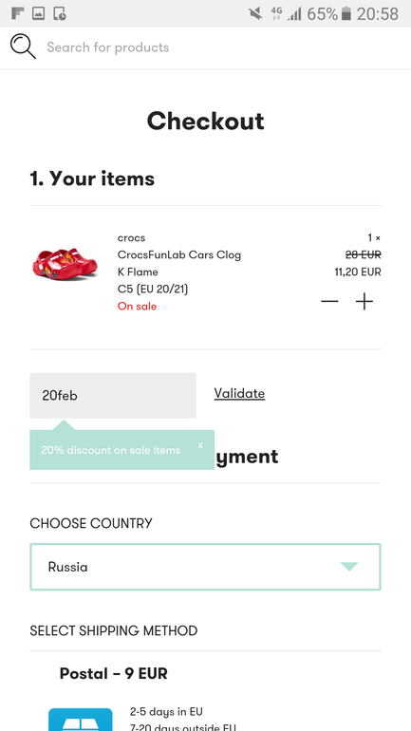Tap the search magnifier icon

tap(24, 47)
